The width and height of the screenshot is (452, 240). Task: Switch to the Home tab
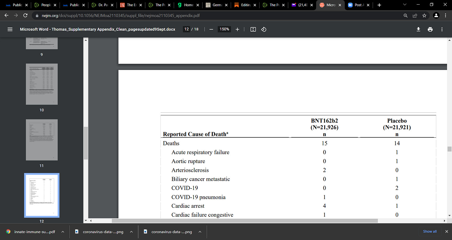pos(188,5)
